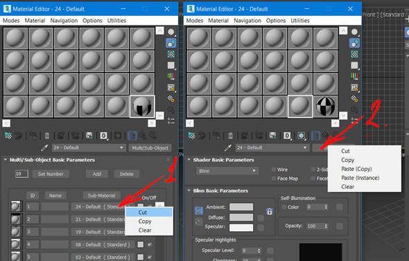Click Sample UV Tiling icon in Blinn editor
This screenshot has height=261, width=409.
(x=354, y=65)
